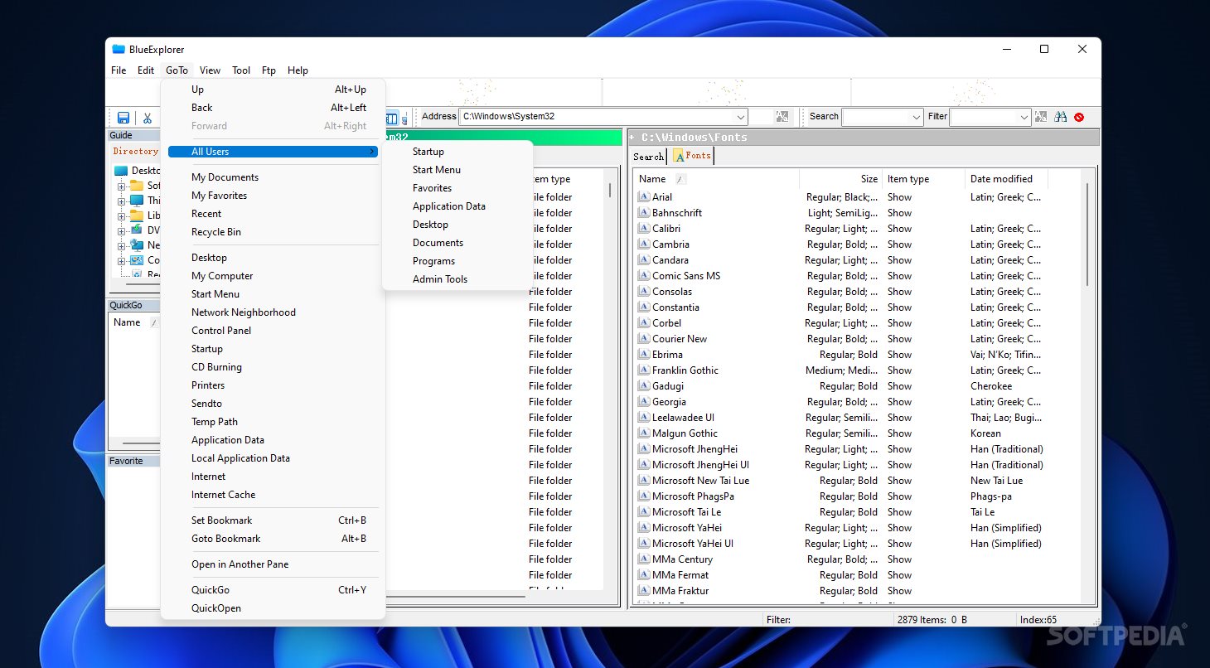
Task: Click the Save (floppy disk) toolbar icon
Action: pyautogui.click(x=123, y=118)
